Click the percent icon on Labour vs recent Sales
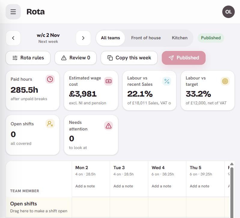The height and width of the screenshot is (218, 240). click(167, 81)
